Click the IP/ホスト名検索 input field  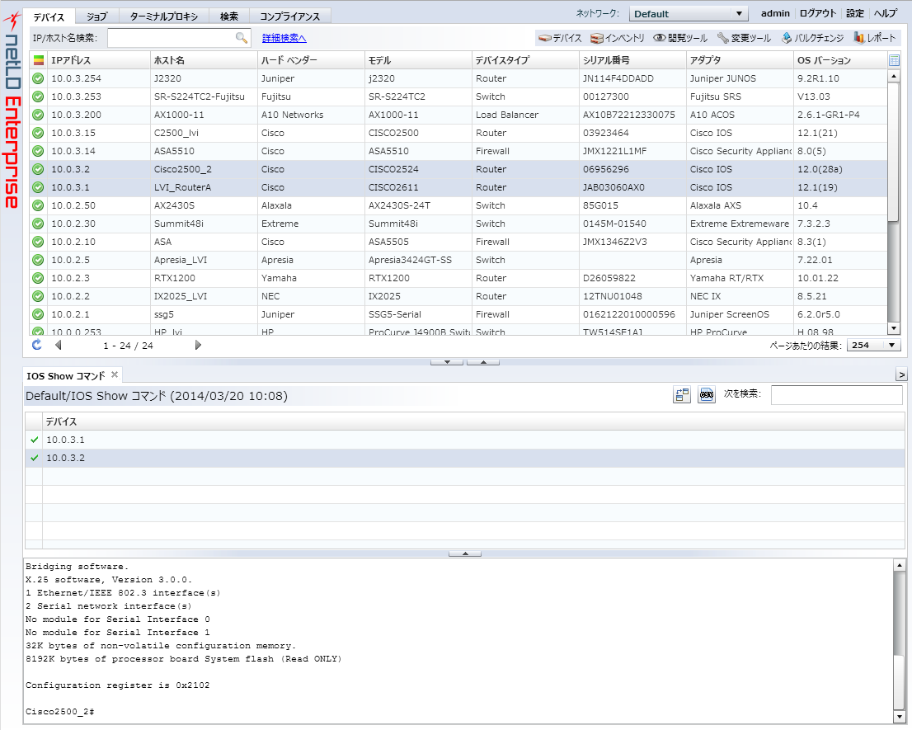[x=179, y=38]
